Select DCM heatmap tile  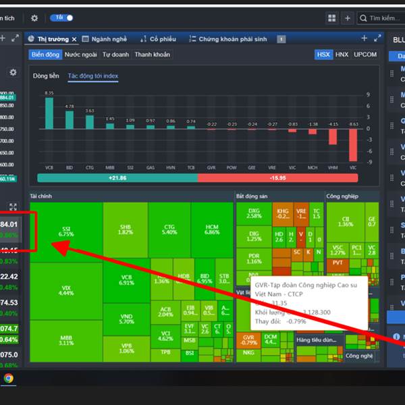pyautogui.click(x=271, y=340)
